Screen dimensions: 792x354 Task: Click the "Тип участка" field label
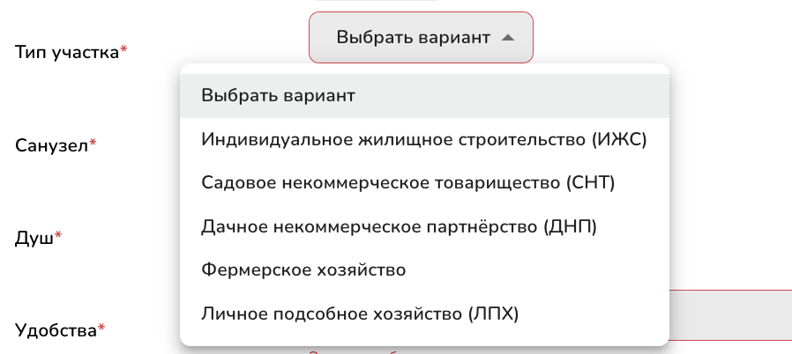coord(67,52)
